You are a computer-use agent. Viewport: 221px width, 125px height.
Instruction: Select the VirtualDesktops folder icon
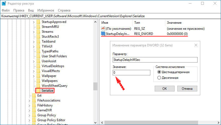point(38,66)
